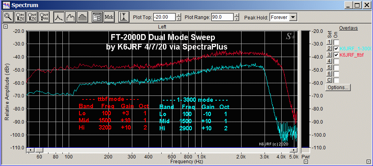
Task: Click the Overlays heading
Action: click(x=348, y=28)
